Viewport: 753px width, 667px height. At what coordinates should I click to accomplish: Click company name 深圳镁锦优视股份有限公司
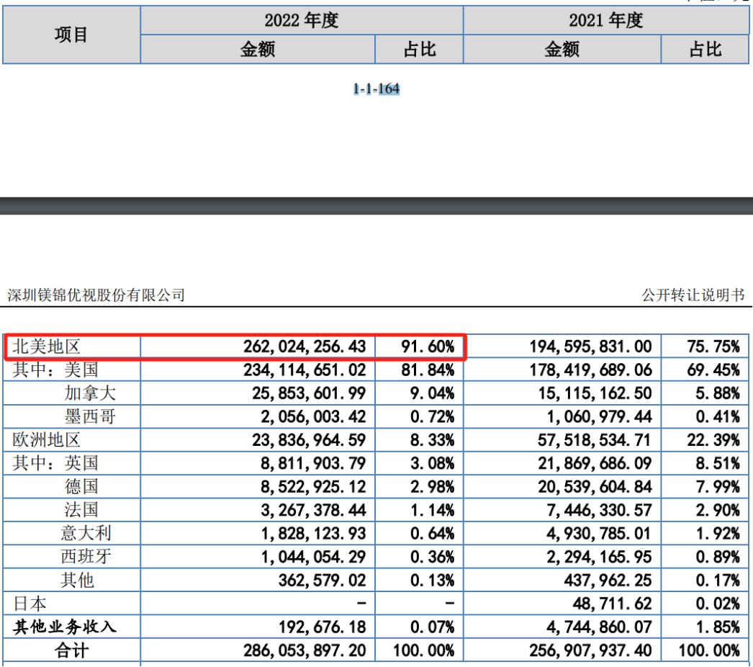tap(96, 295)
